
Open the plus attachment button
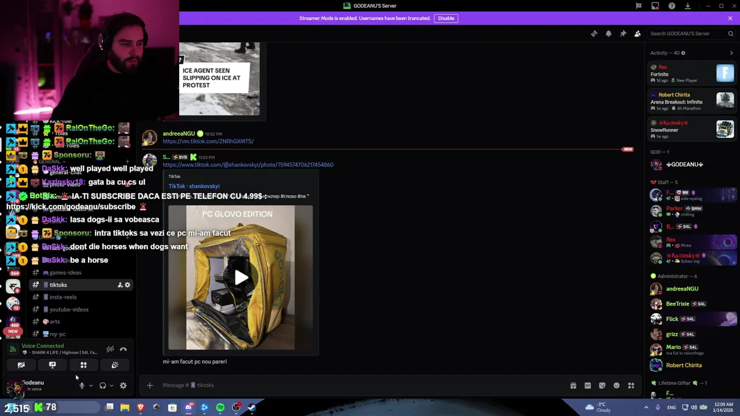coord(150,385)
